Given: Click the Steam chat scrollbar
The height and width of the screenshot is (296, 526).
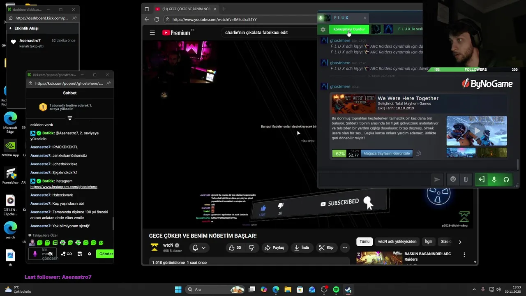Looking at the screenshot, I should pos(517,164).
